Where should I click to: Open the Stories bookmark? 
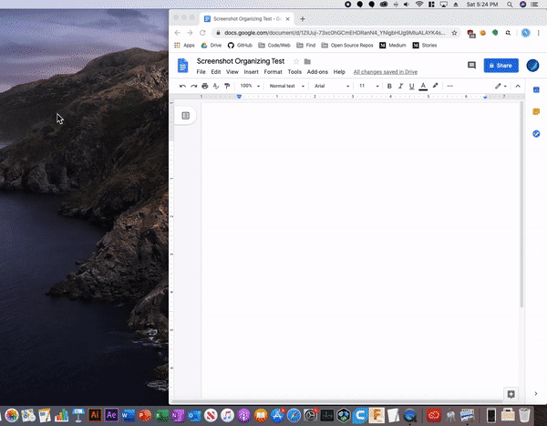point(425,46)
